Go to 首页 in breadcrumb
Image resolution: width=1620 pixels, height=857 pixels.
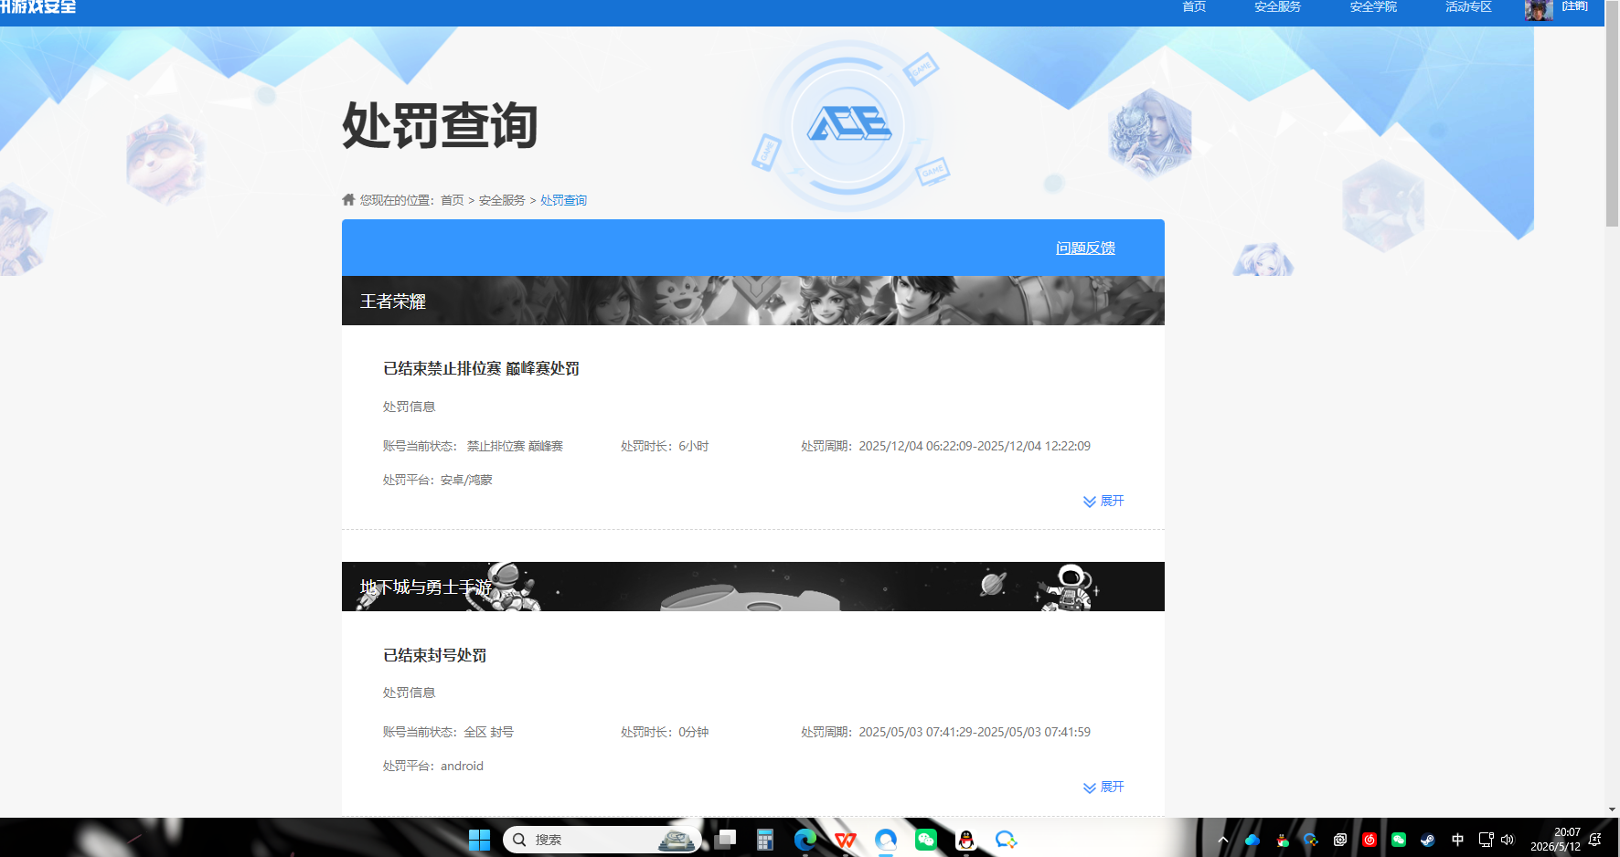[x=453, y=200]
